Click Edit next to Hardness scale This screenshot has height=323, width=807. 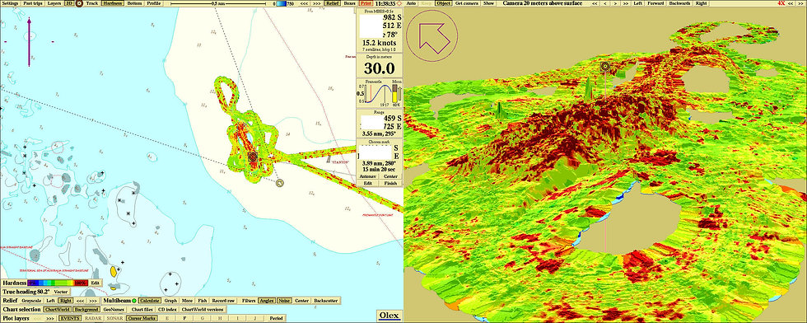click(96, 283)
